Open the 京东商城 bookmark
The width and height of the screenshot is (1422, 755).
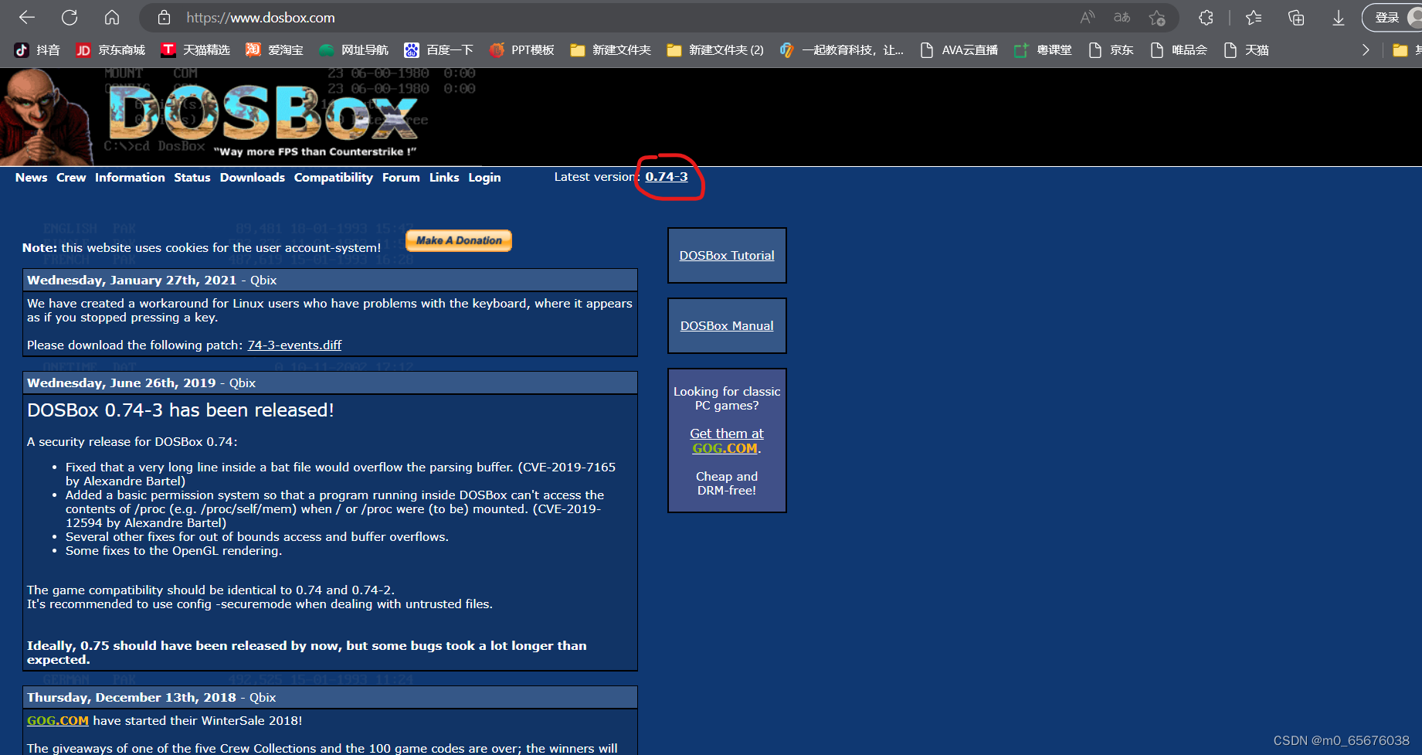coord(110,50)
